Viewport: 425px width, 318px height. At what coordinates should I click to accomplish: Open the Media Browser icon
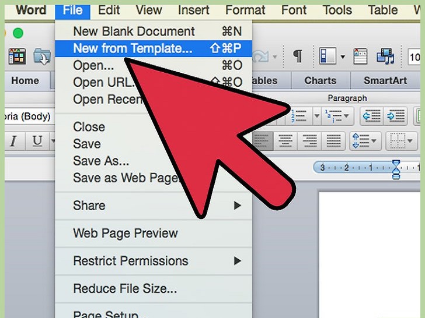point(386,56)
